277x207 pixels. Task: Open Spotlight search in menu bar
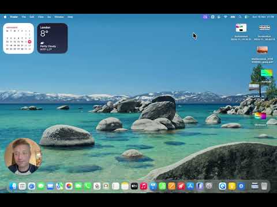[x=240, y=17]
